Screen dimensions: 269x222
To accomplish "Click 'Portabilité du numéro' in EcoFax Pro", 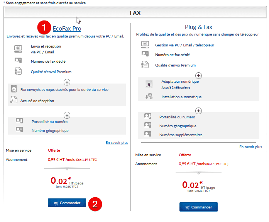I will point(49,122).
